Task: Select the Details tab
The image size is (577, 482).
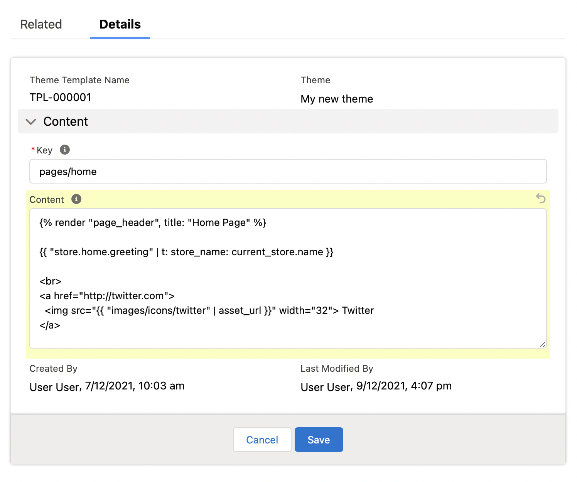Action: [x=120, y=24]
